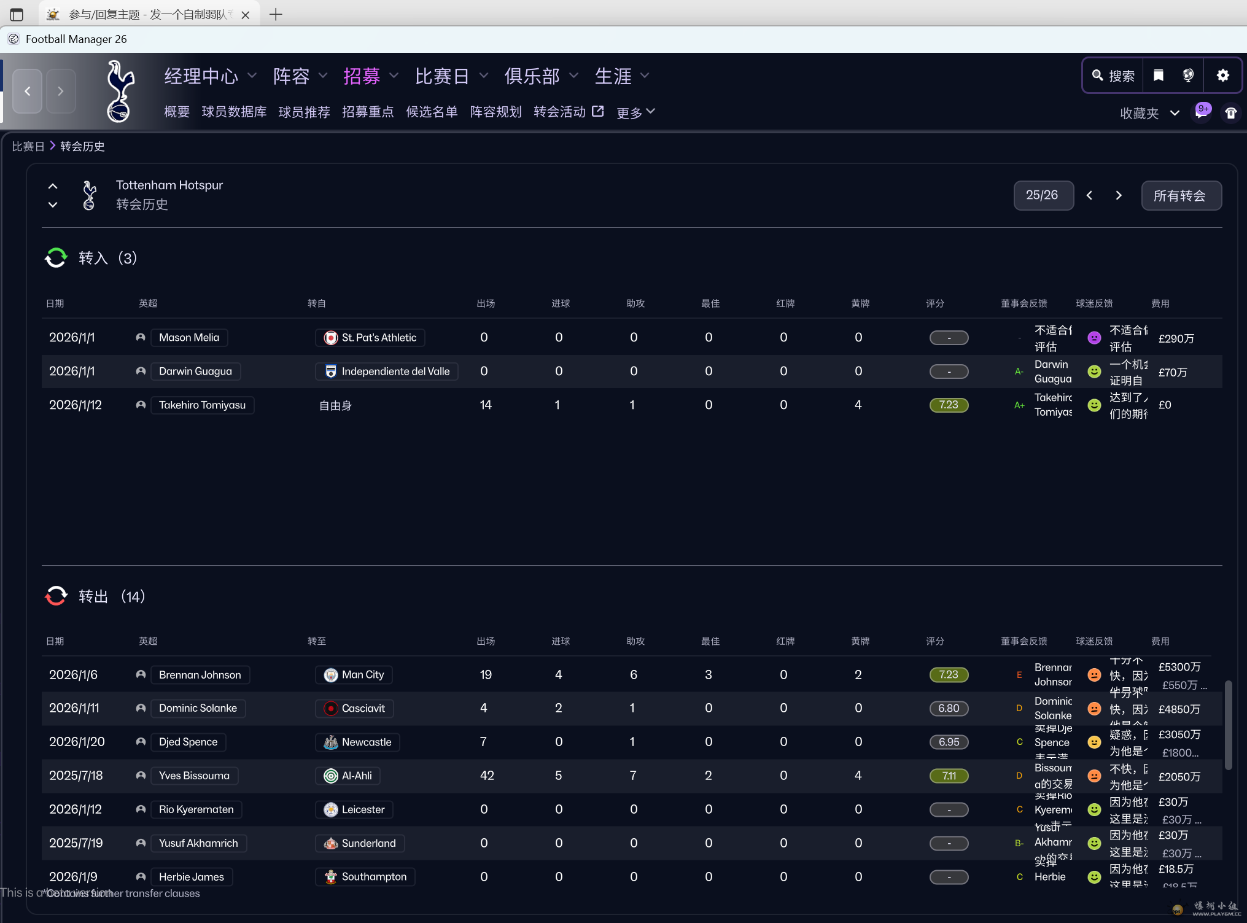Switch to the 球员数据库 tab

pyautogui.click(x=234, y=112)
